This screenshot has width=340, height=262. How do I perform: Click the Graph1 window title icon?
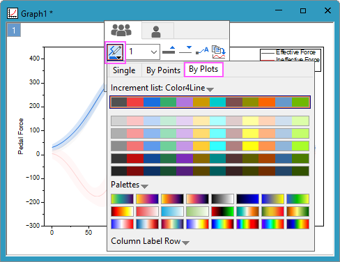(13, 13)
